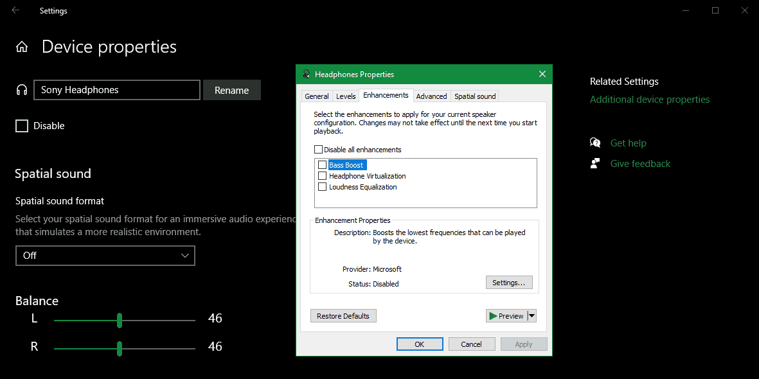
Task: Switch to the Levels tab
Action: click(346, 95)
